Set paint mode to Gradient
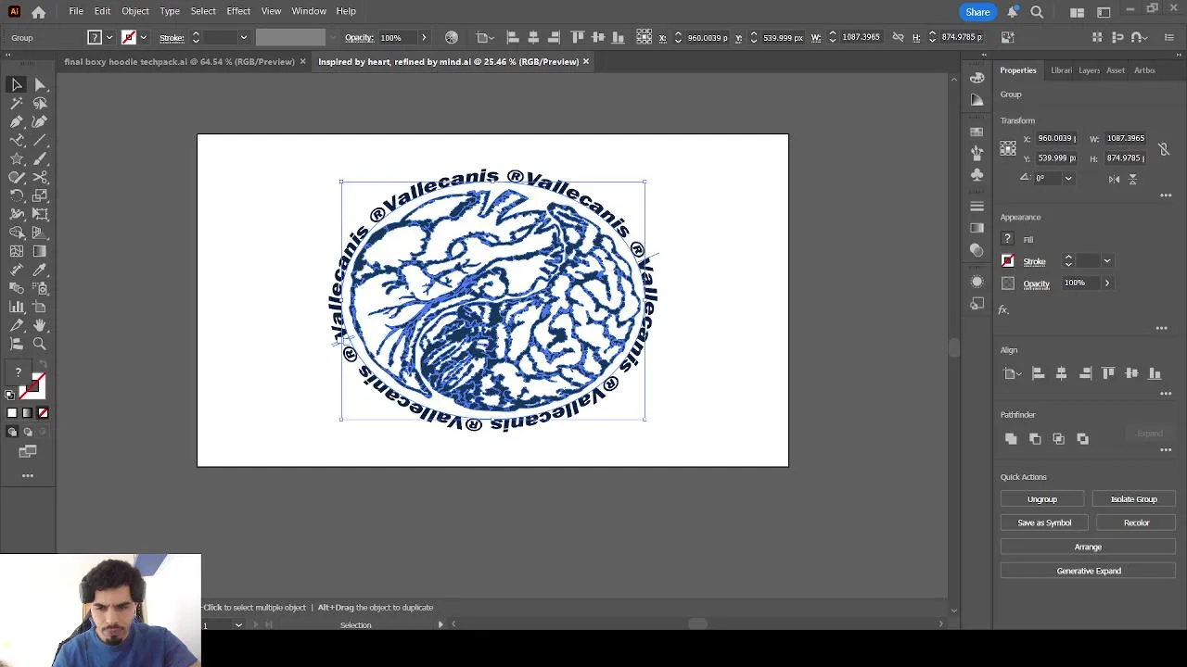The image size is (1187, 667). [27, 413]
